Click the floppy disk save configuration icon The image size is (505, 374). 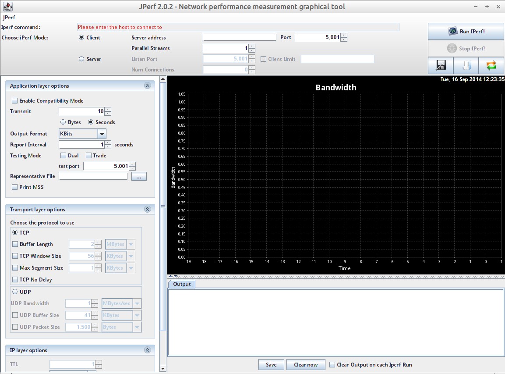[441, 65]
